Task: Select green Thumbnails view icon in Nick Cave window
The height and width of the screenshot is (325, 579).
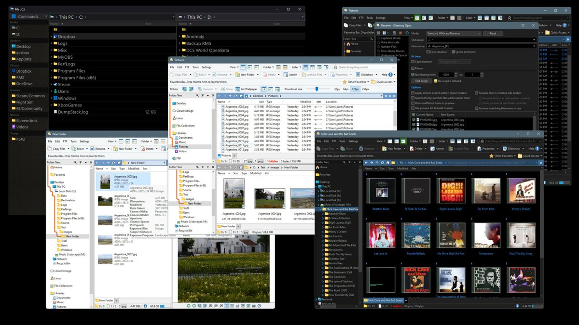Action: (x=403, y=141)
